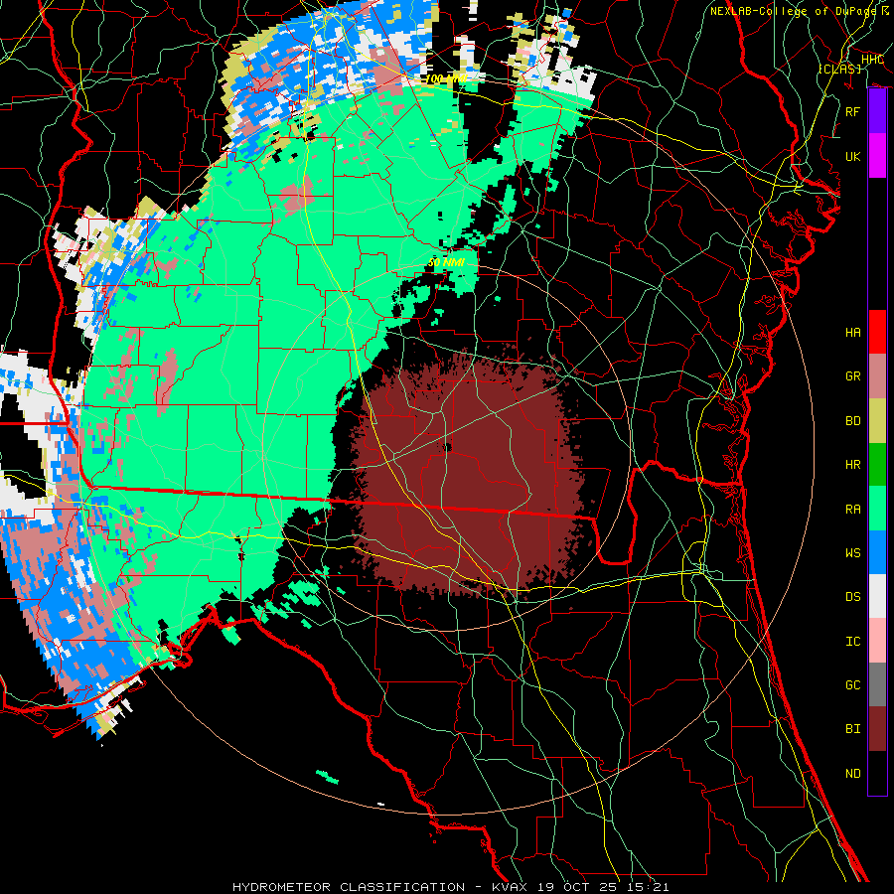Click the GR legend label
894x894 pixels.
[x=853, y=376]
